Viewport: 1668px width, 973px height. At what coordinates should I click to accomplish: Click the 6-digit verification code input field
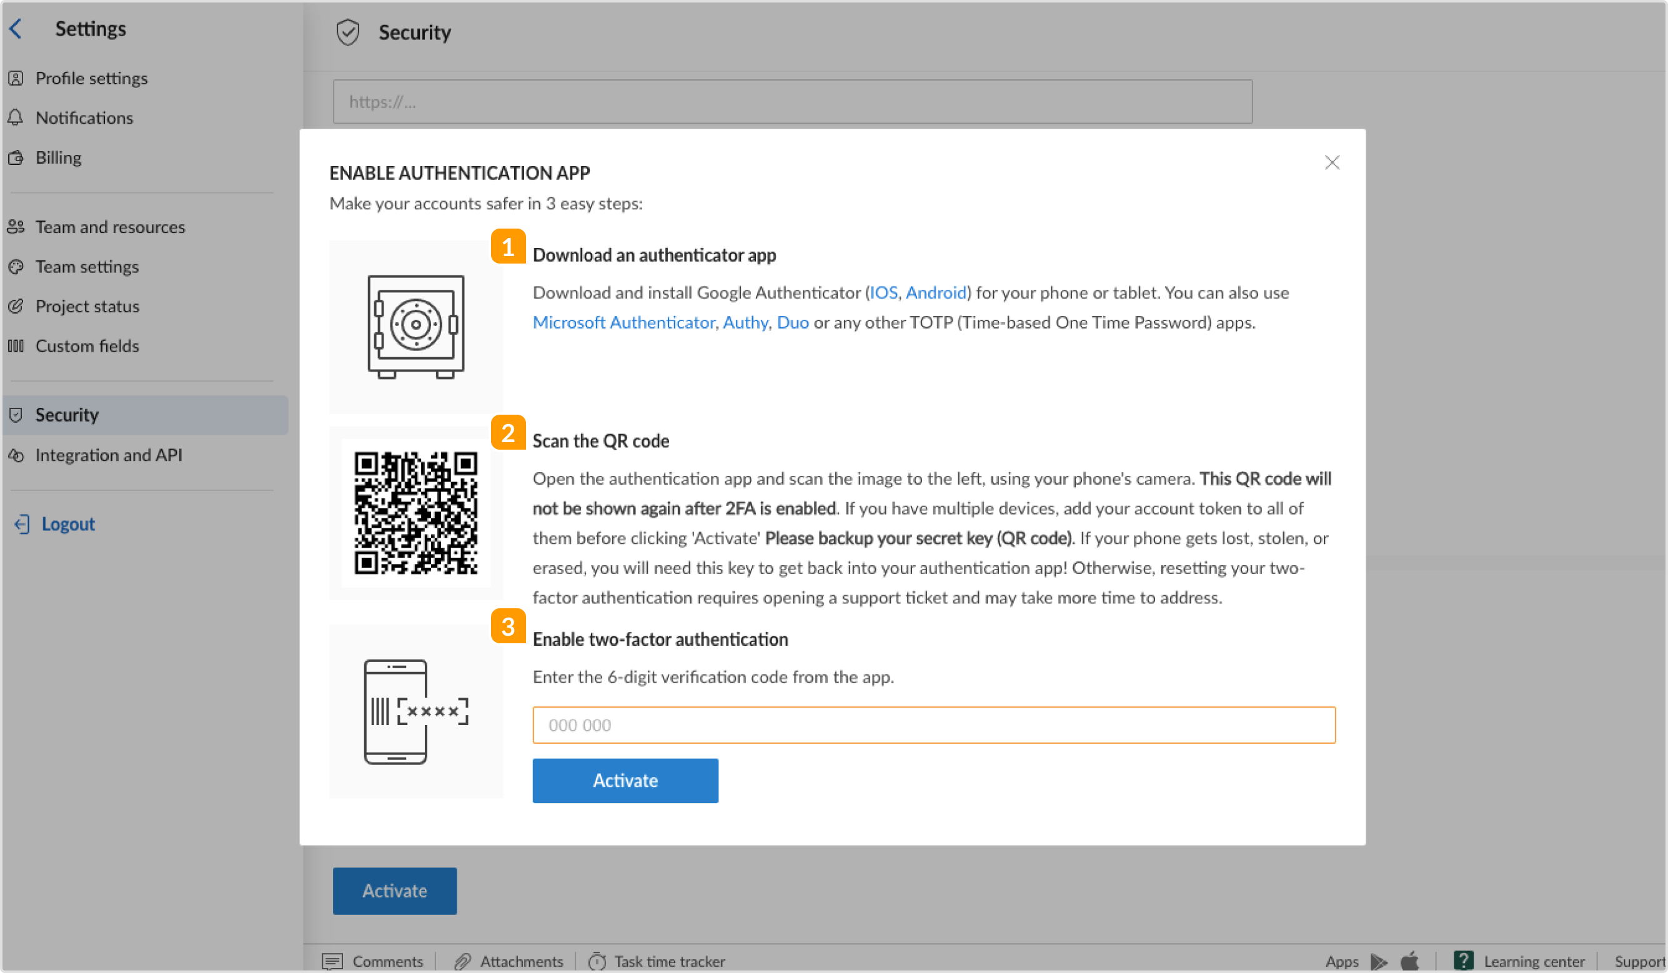click(933, 724)
